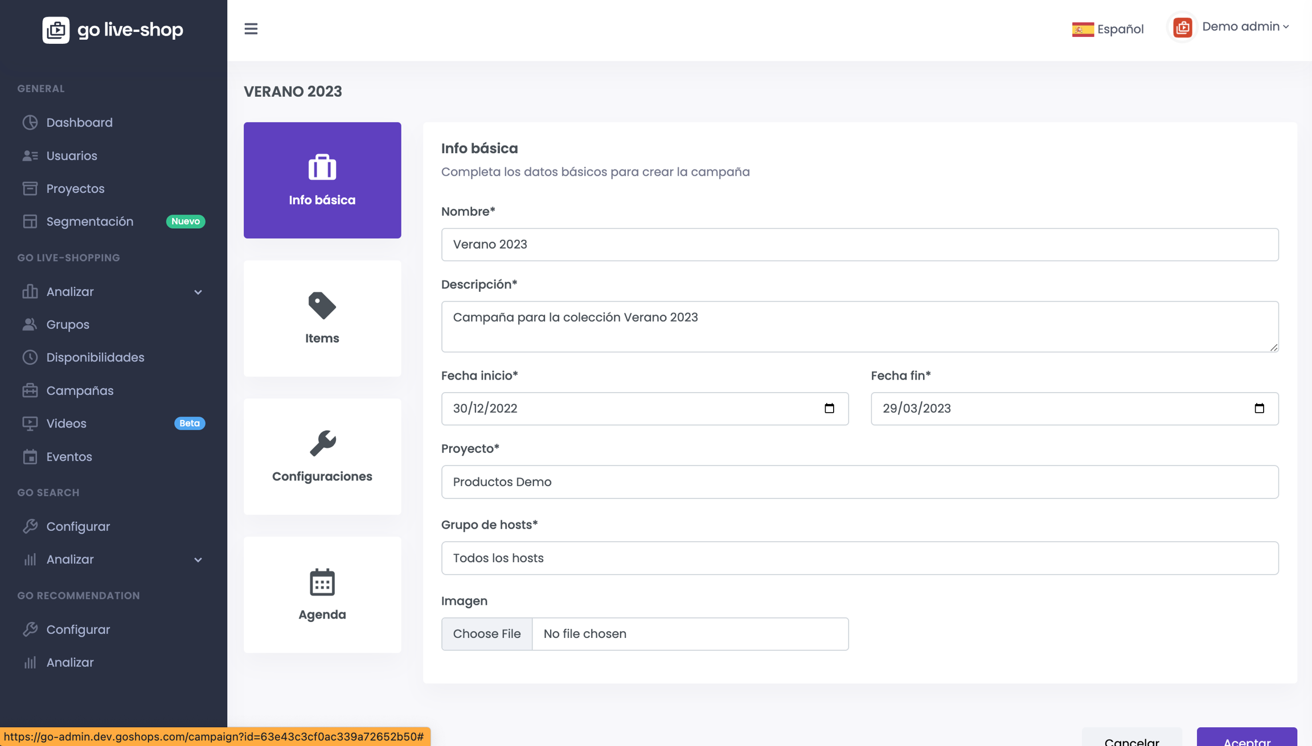Open Campañas in the sidebar

coord(80,390)
